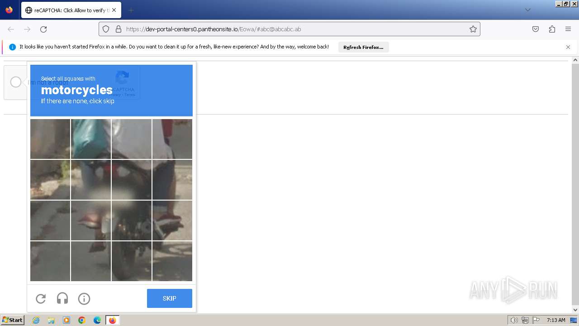Screen dimensions: 579x326
Task: Get a new captcha challenge
Action: (41, 298)
